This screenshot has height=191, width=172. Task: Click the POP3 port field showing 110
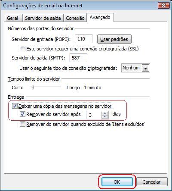click(84, 39)
